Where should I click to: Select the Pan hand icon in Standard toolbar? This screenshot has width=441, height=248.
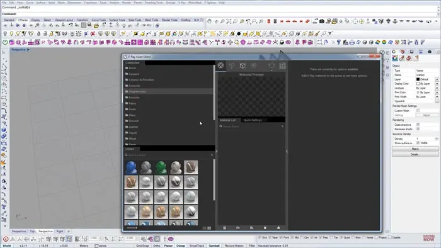pyautogui.click(x=209, y=21)
